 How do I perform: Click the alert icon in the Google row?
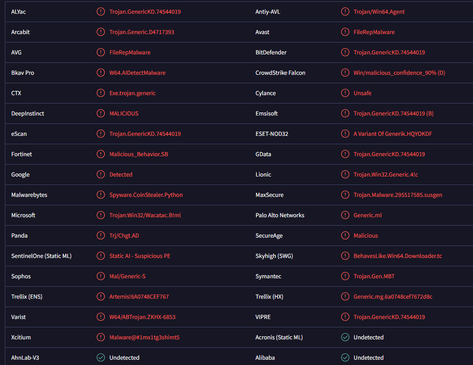point(101,175)
